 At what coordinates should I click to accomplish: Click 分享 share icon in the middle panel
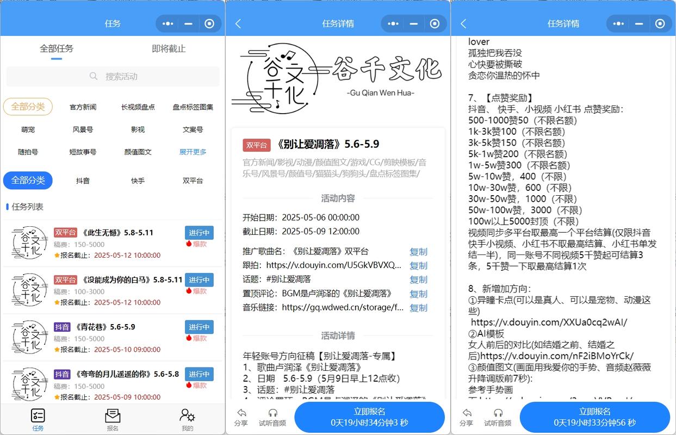pyautogui.click(x=241, y=413)
